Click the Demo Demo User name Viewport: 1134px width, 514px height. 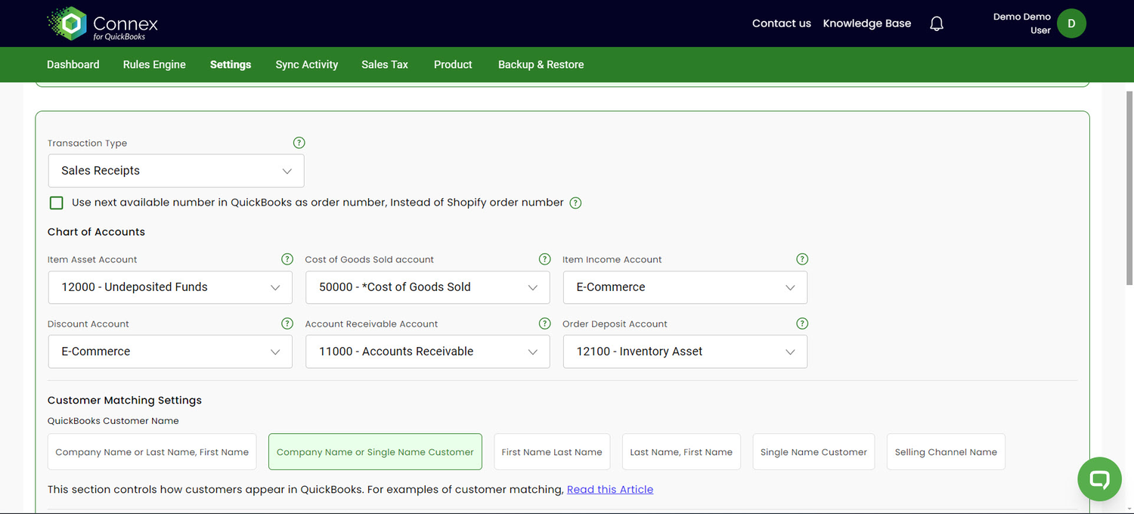tap(1022, 23)
